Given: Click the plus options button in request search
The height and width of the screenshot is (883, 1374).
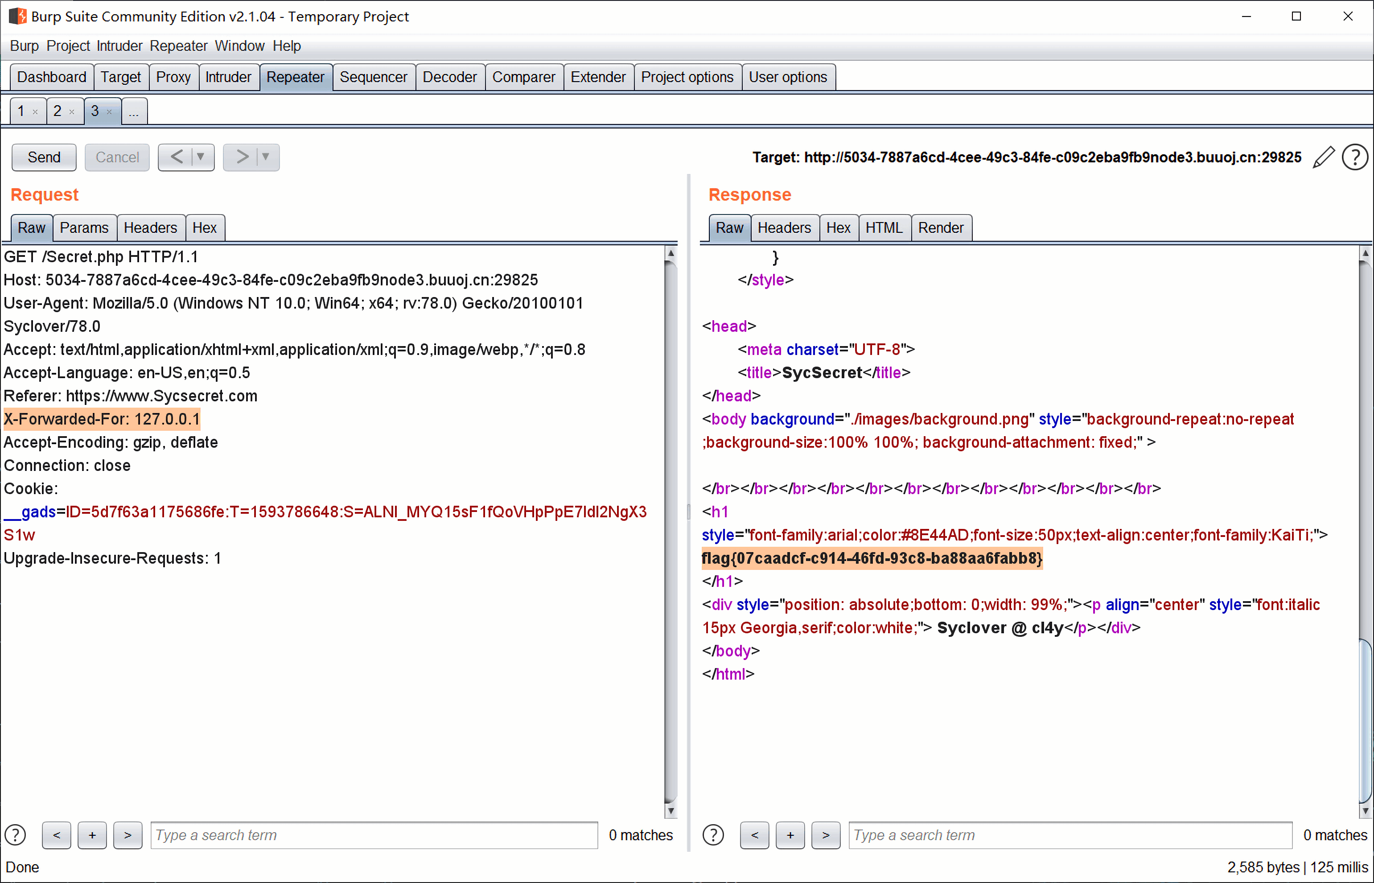Looking at the screenshot, I should tap(92, 835).
